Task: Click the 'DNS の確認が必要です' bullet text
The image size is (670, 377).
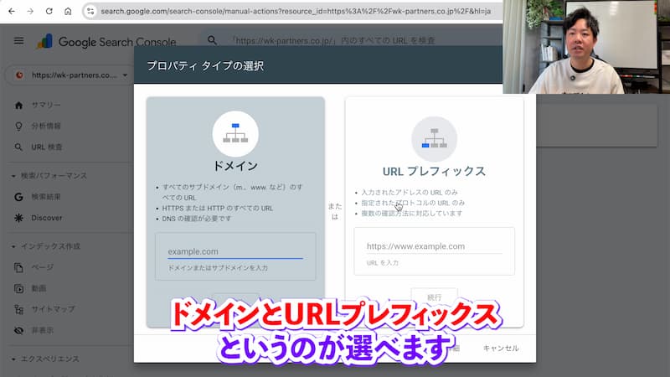Action: click(197, 219)
